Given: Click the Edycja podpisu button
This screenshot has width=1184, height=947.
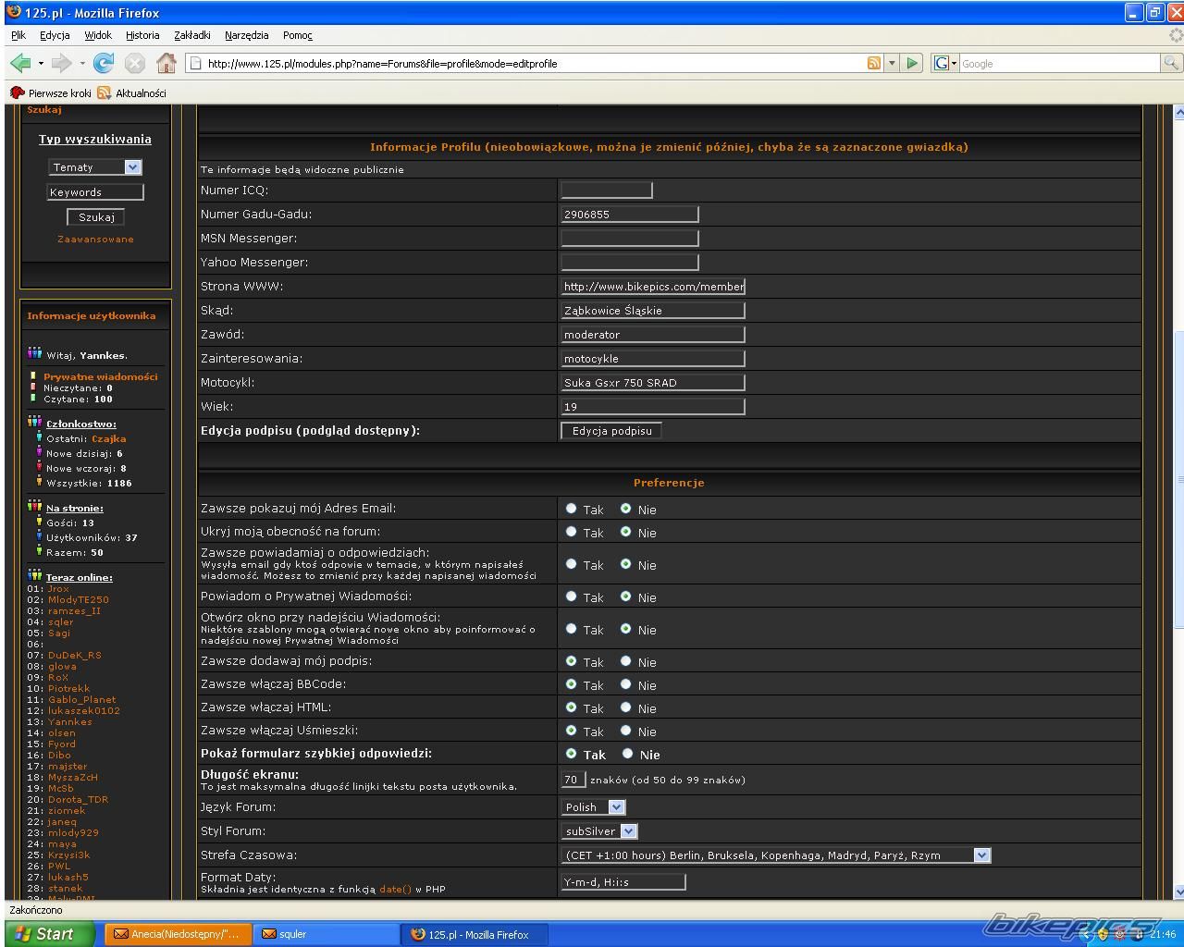Looking at the screenshot, I should pos(611,431).
